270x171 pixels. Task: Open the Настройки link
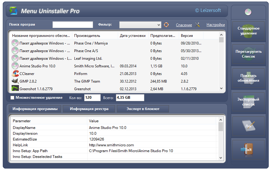click(216, 25)
